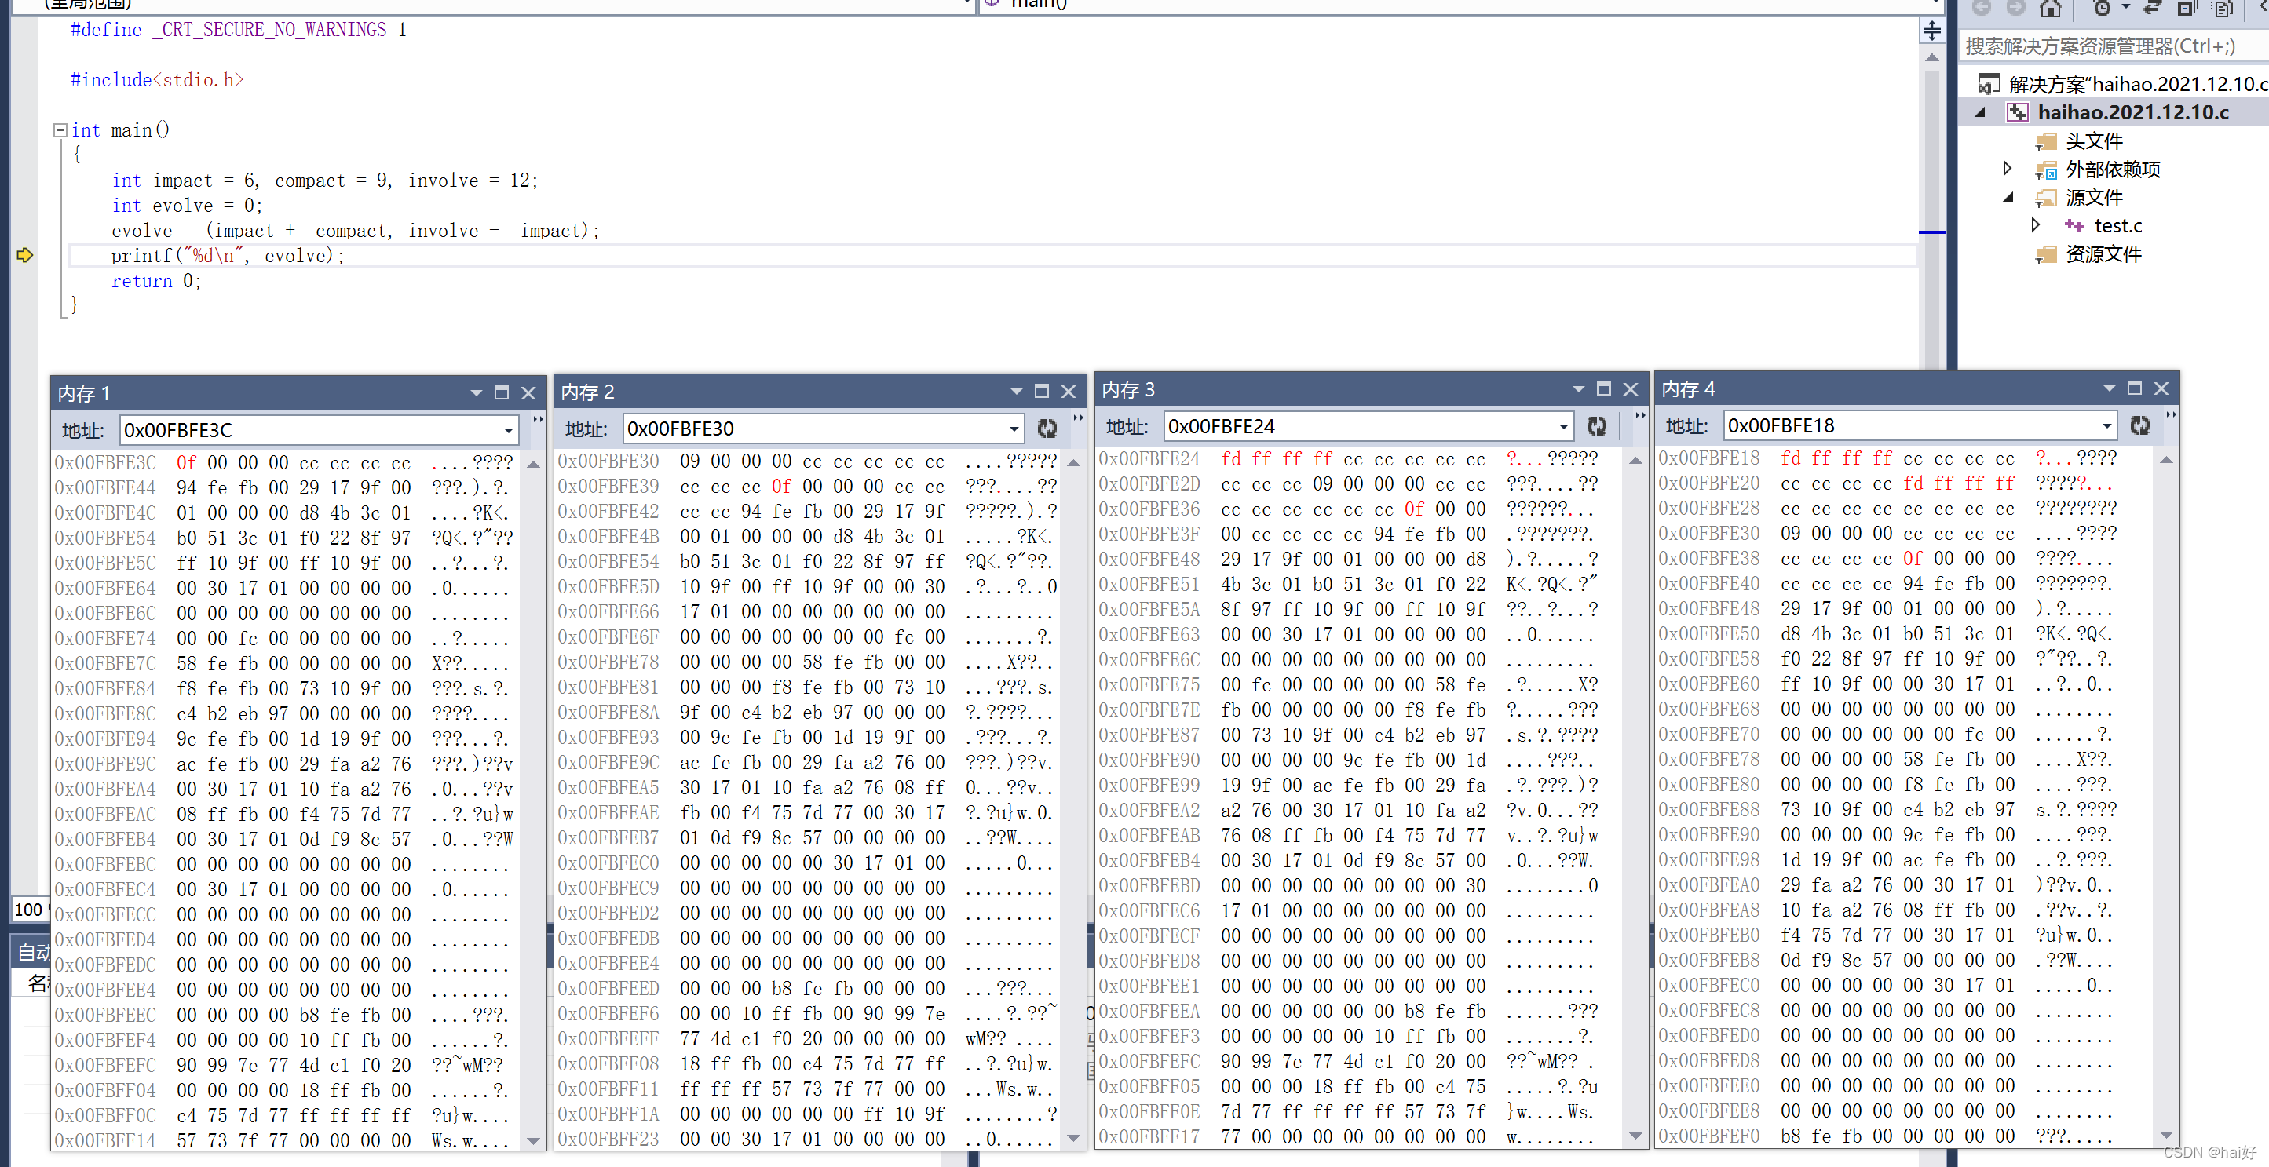Image resolution: width=2269 pixels, height=1167 pixels.
Task: Click the '#include<stdio.h>' line
Action: 157,80
